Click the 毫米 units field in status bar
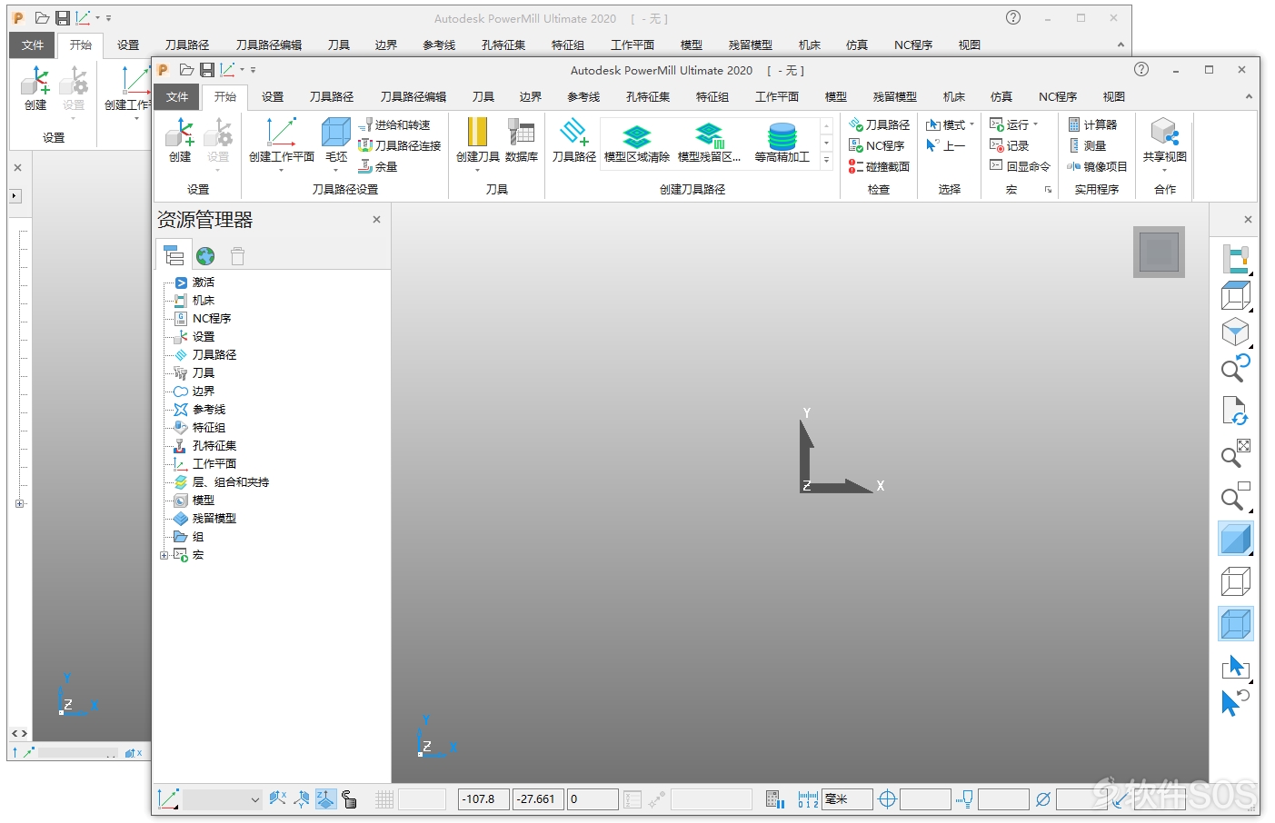The height and width of the screenshot is (823, 1275). (x=848, y=799)
